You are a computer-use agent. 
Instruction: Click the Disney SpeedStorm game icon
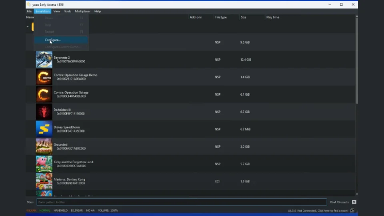(44, 129)
